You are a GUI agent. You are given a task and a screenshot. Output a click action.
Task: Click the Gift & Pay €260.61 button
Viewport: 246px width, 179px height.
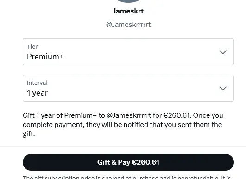(x=128, y=162)
